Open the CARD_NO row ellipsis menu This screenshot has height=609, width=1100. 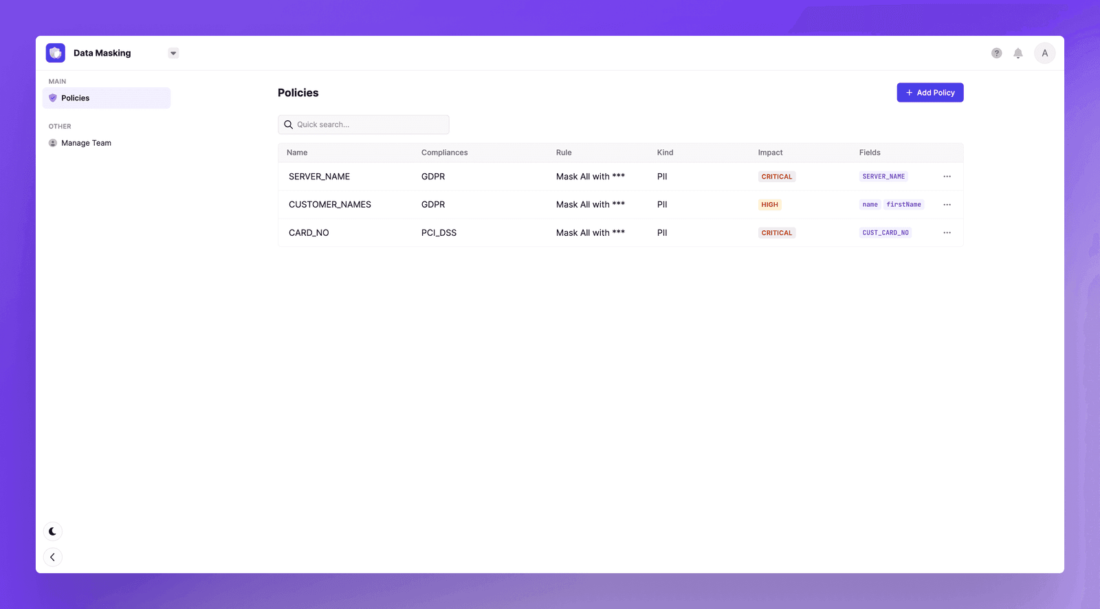[947, 233]
